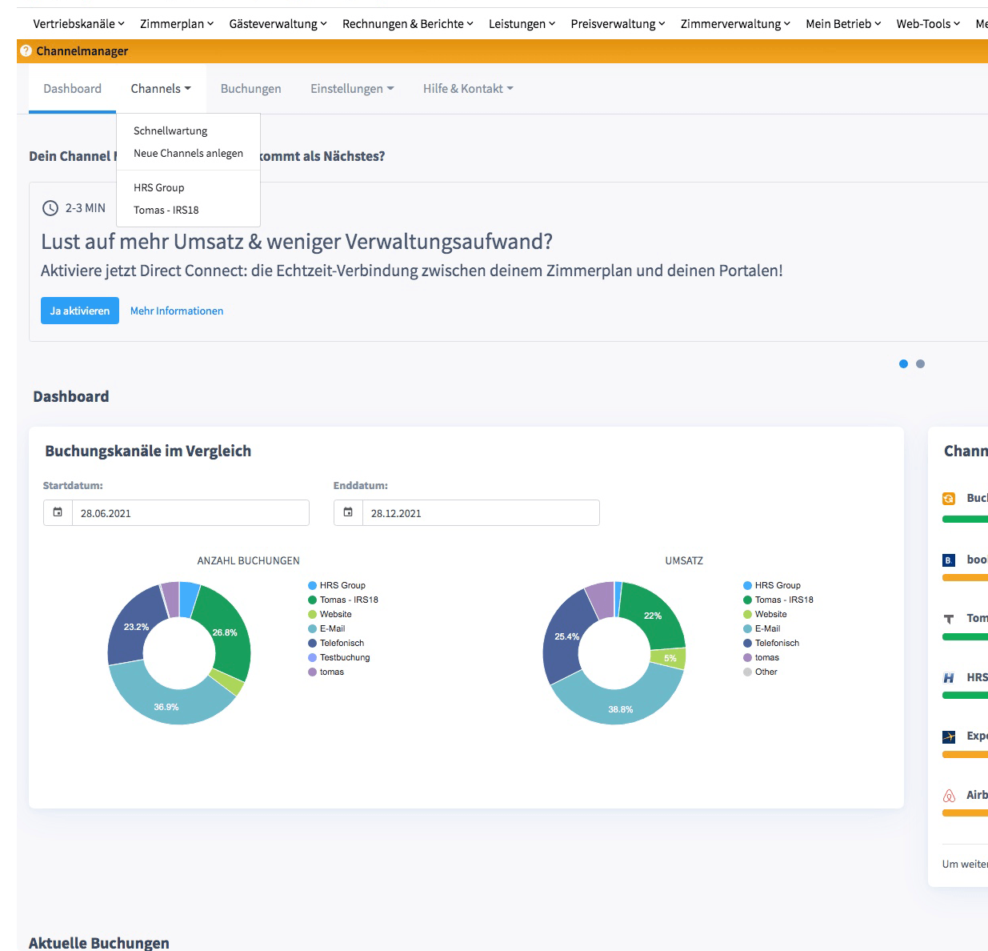Click the booking.com channel icon
The image size is (988, 951).
click(949, 560)
